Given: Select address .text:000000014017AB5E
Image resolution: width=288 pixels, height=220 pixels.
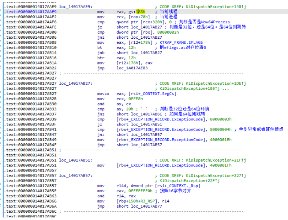Looking at the screenshot, I should 30,191.
